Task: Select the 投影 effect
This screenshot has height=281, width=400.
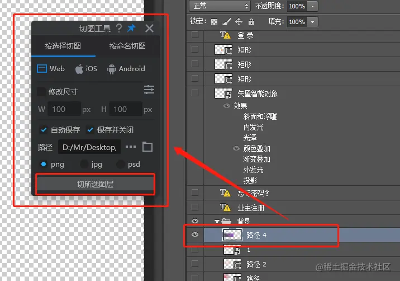Action: (x=250, y=180)
